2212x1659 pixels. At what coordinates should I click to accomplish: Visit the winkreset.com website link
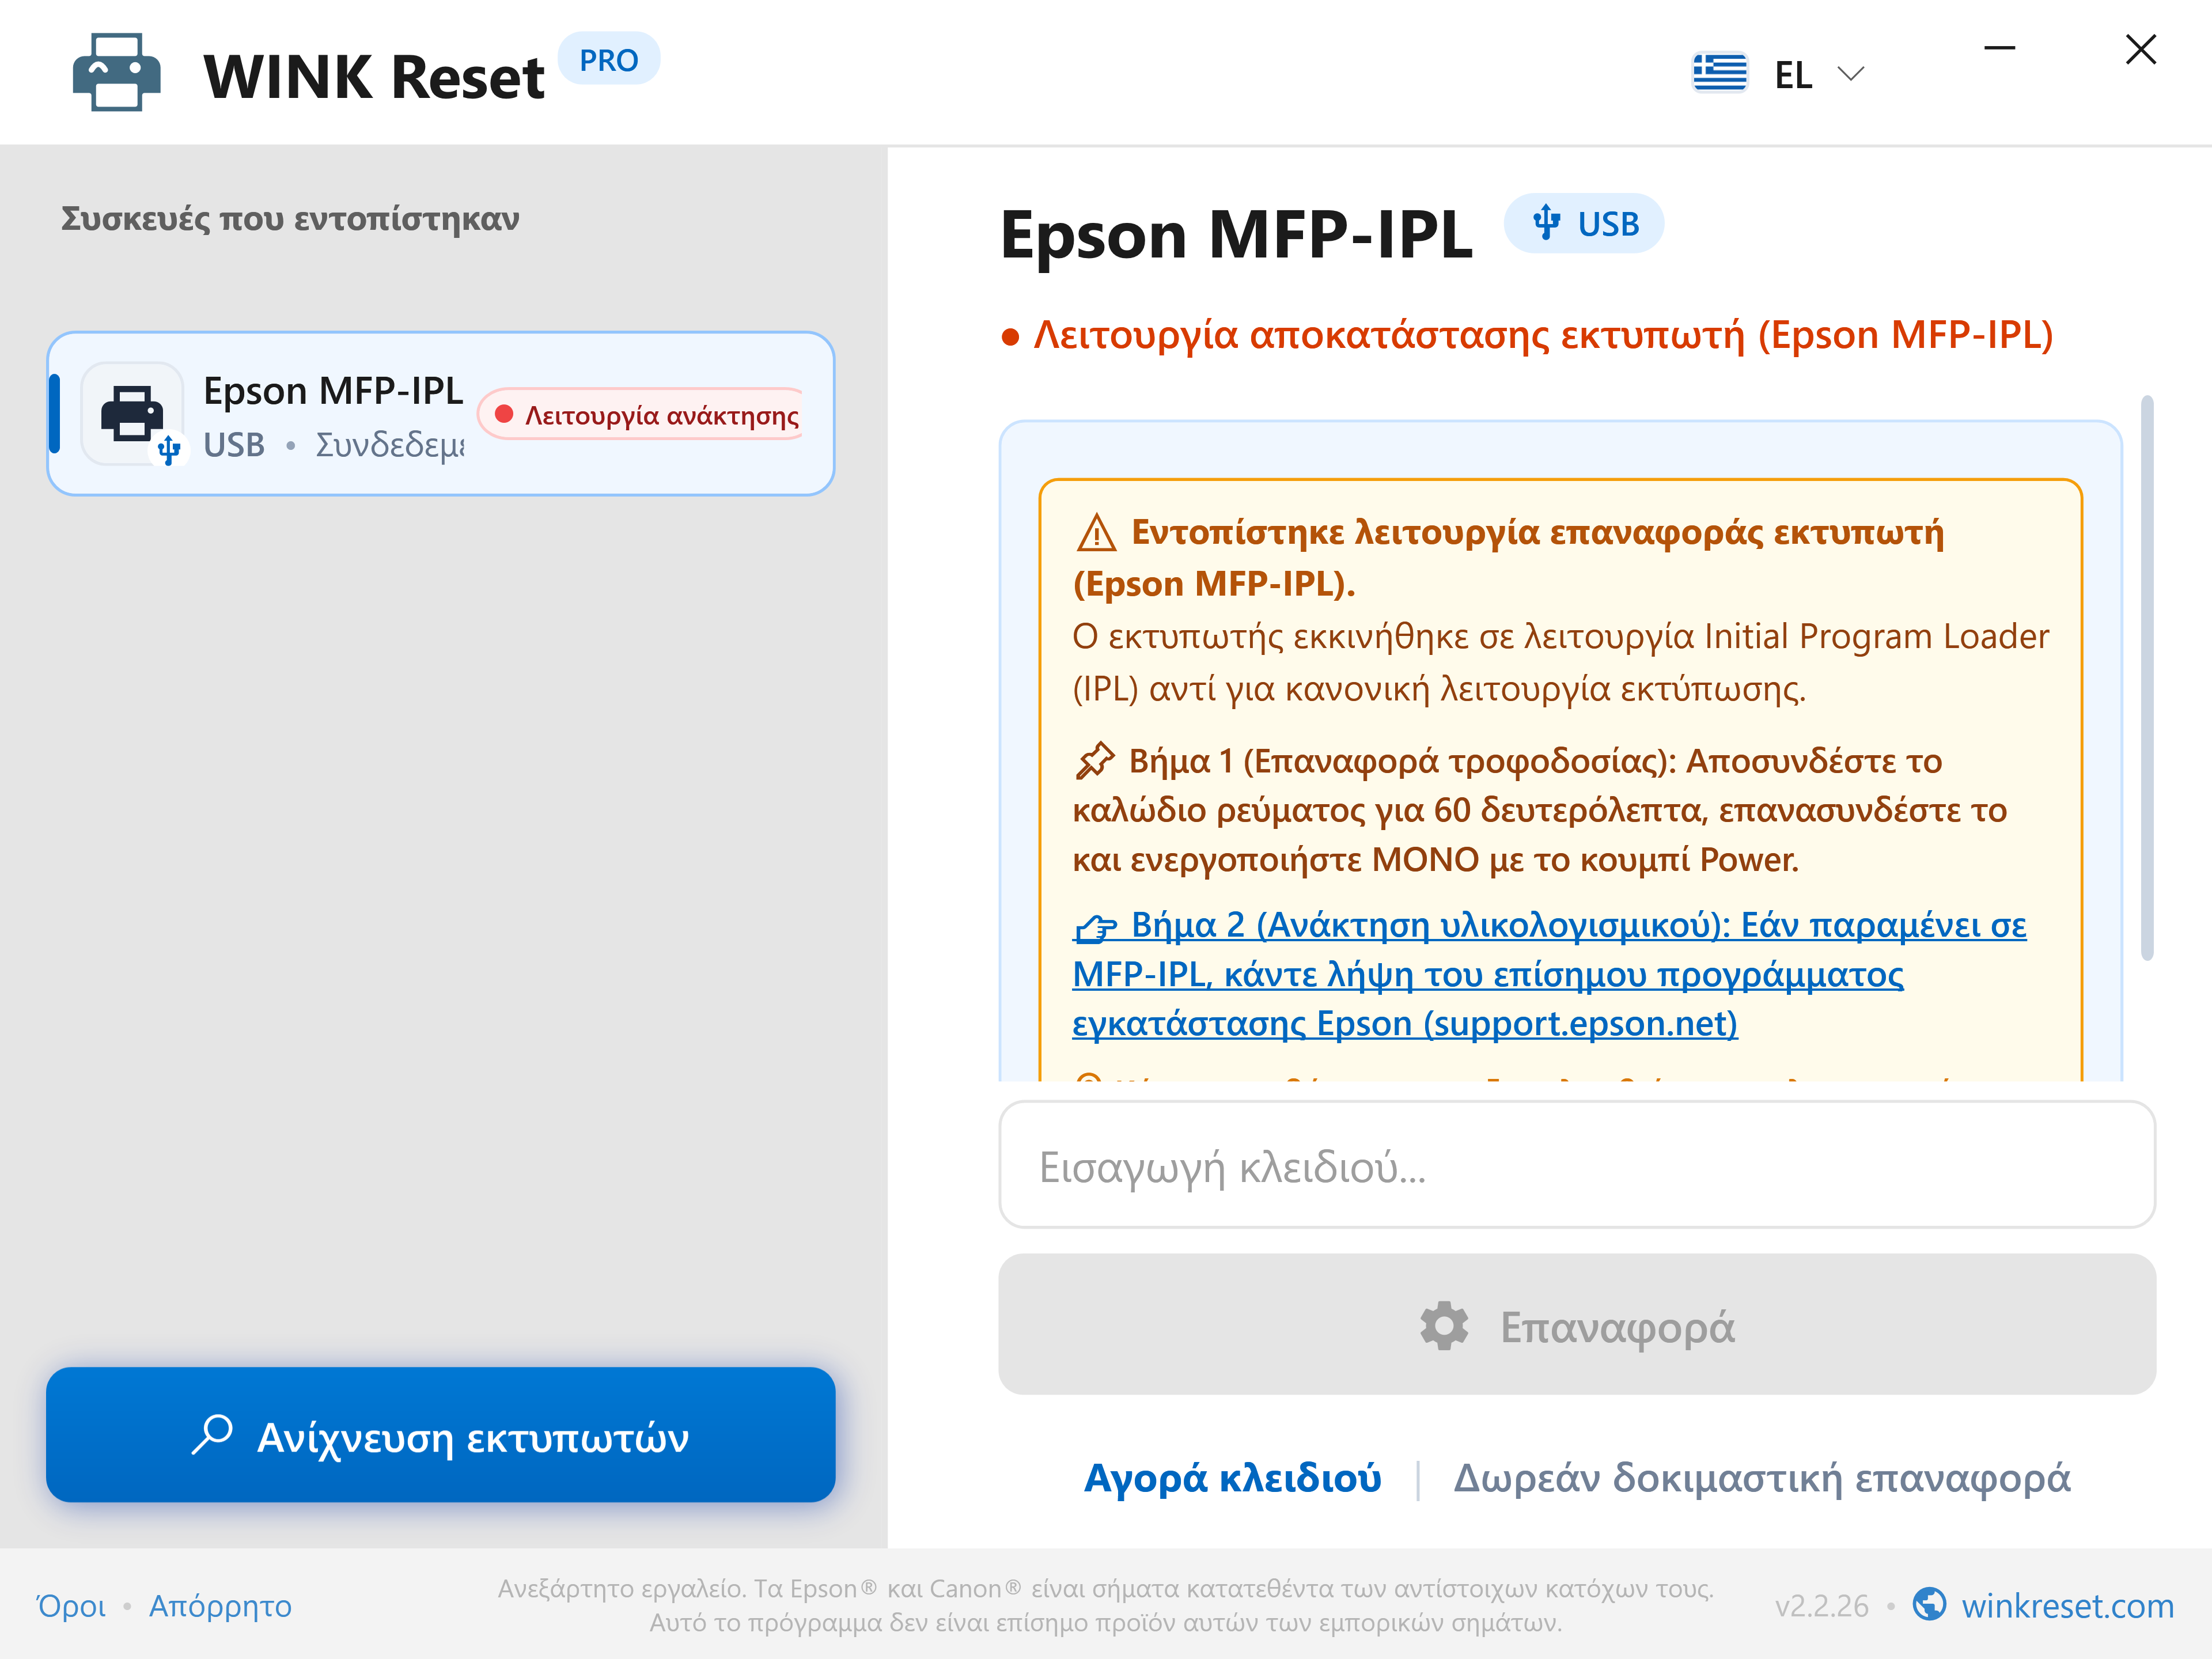point(2067,1606)
